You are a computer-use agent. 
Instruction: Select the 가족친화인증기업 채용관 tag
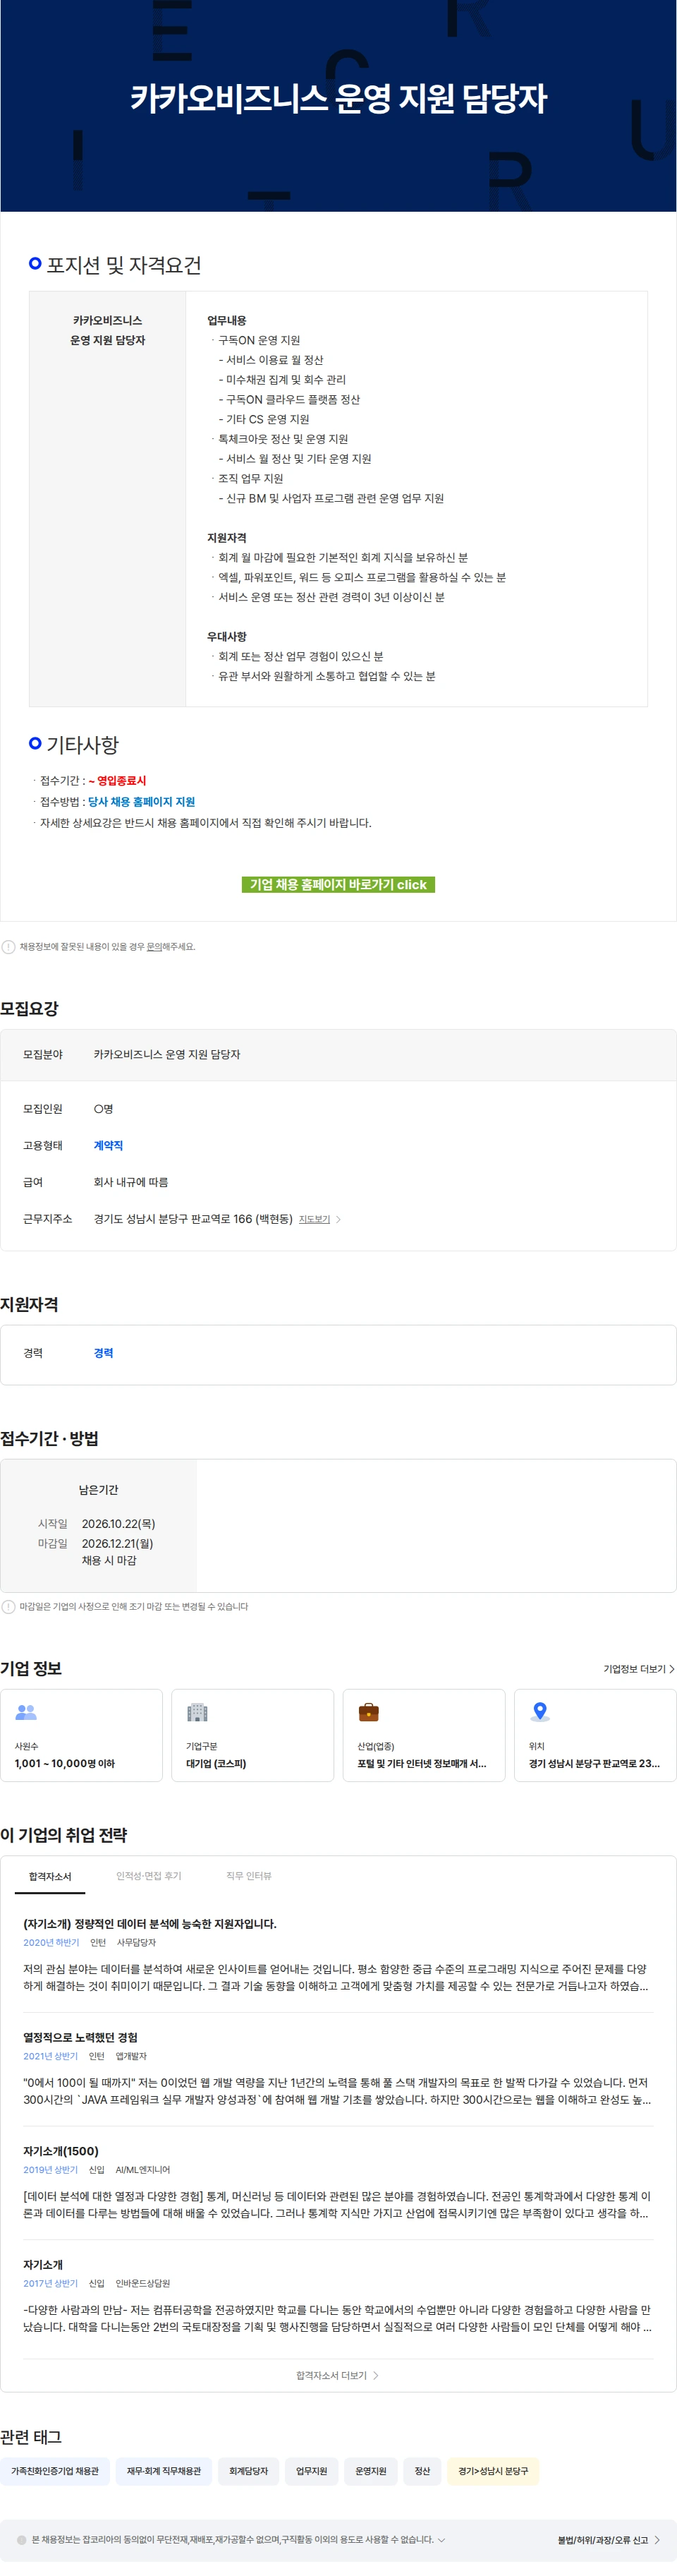point(55,2471)
